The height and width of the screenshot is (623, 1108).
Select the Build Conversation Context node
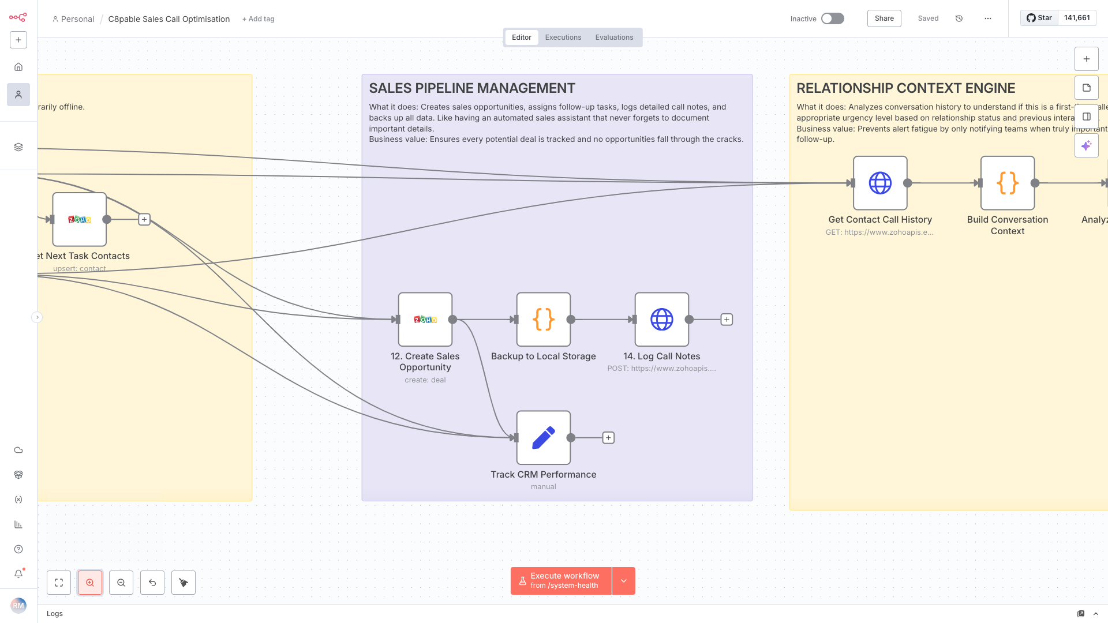1008,183
